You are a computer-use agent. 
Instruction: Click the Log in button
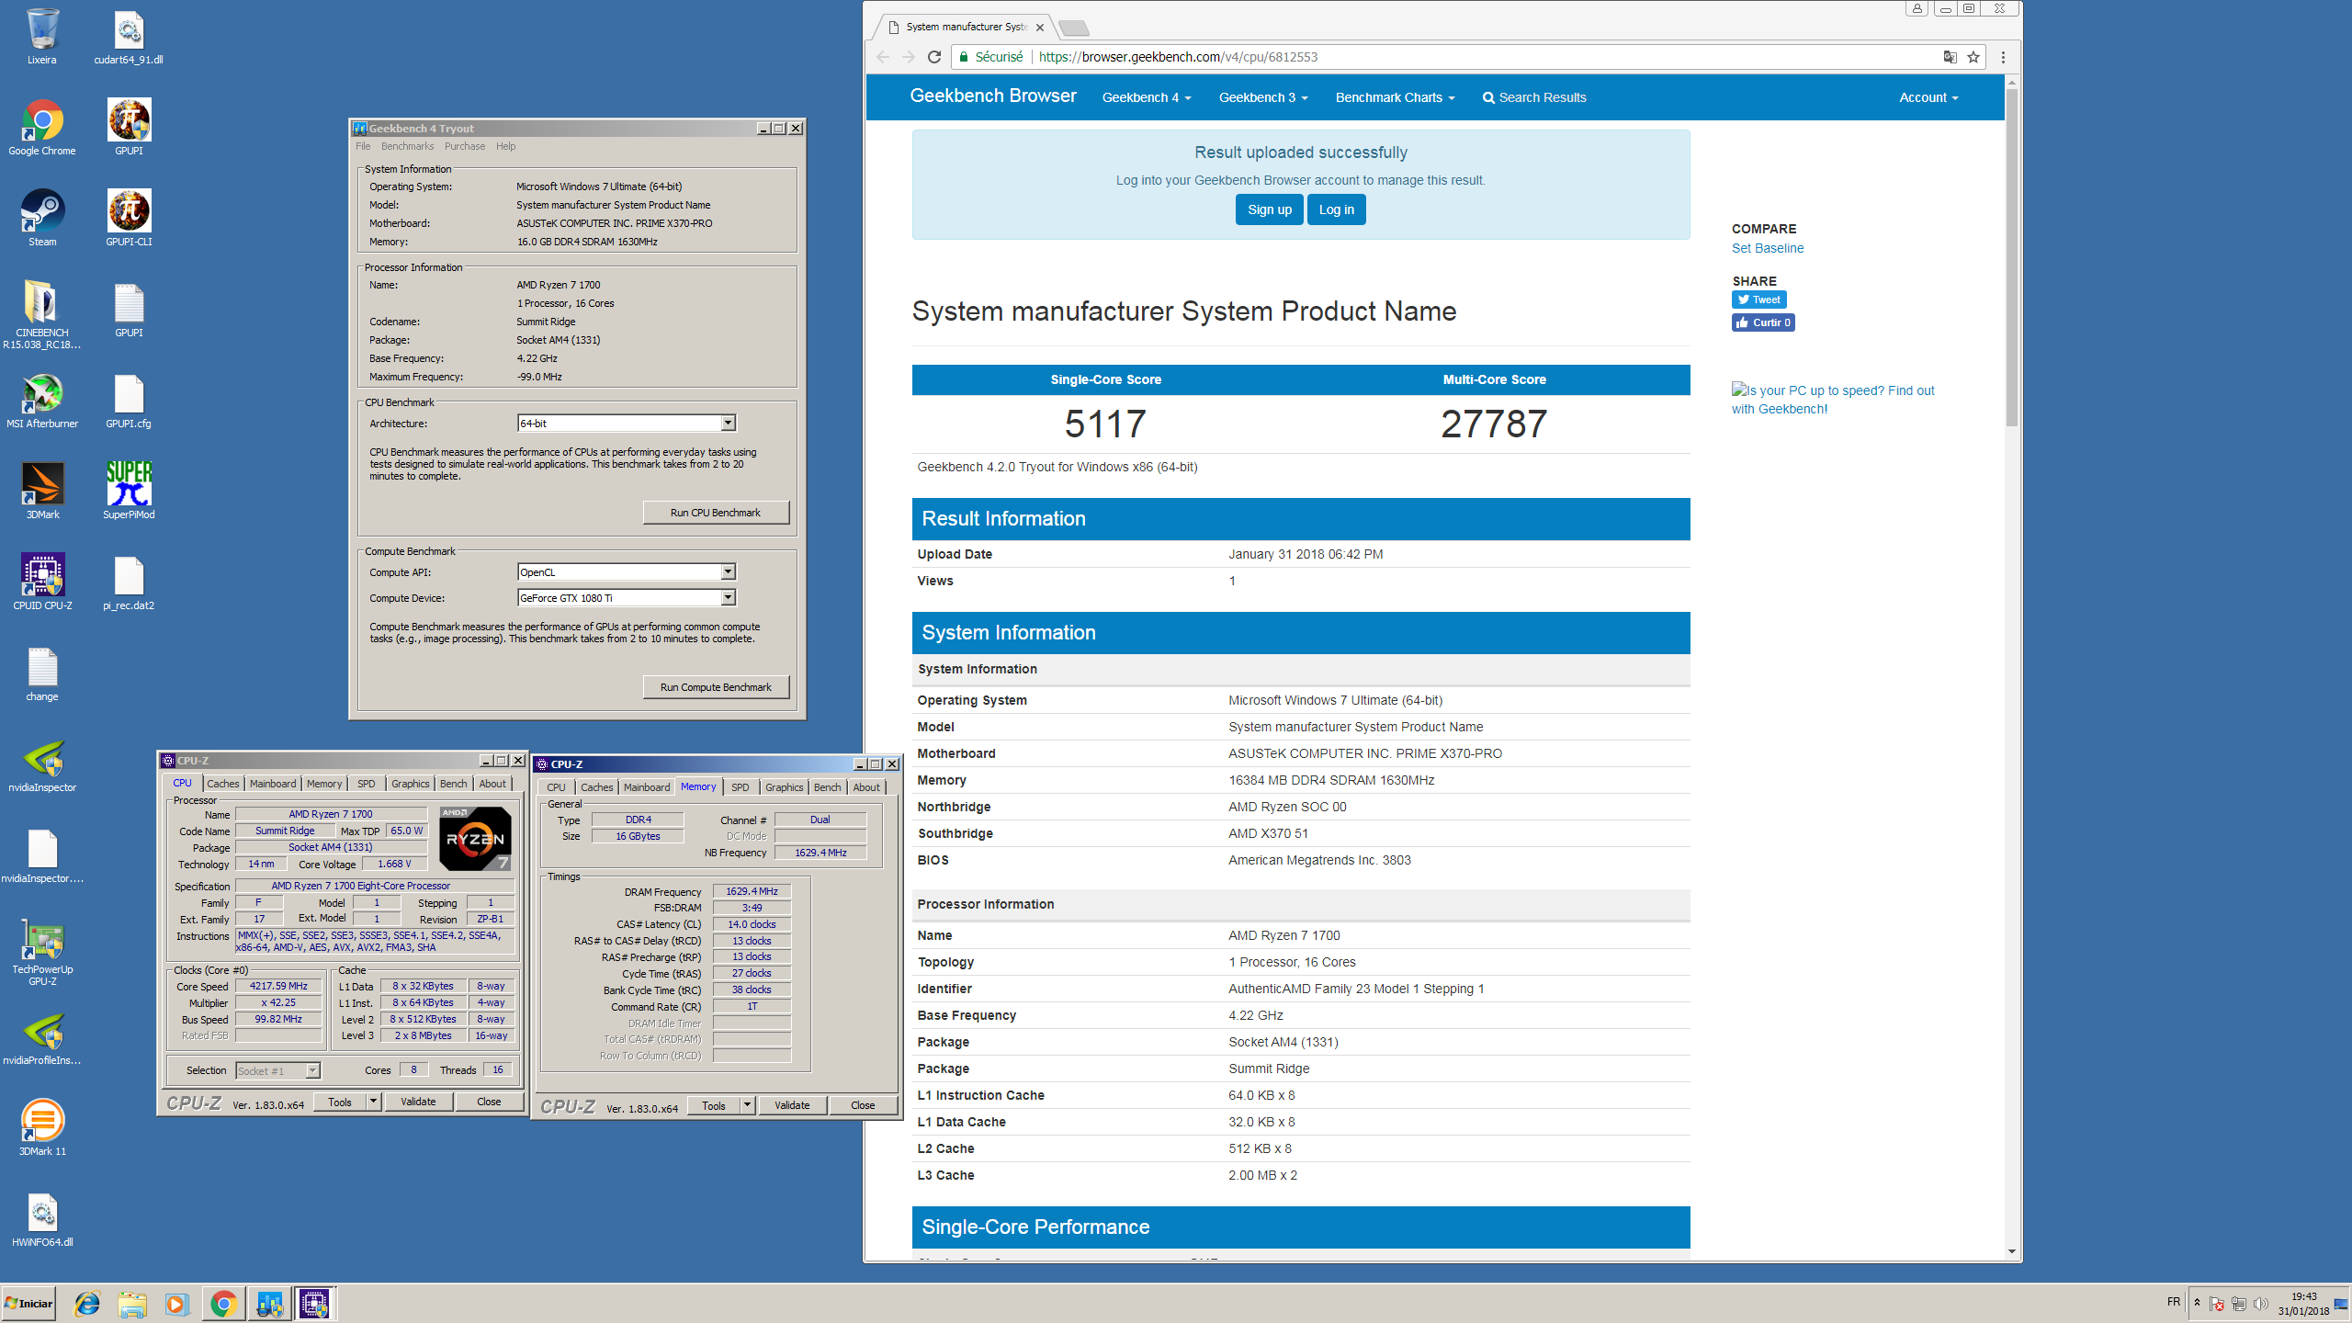click(x=1336, y=209)
